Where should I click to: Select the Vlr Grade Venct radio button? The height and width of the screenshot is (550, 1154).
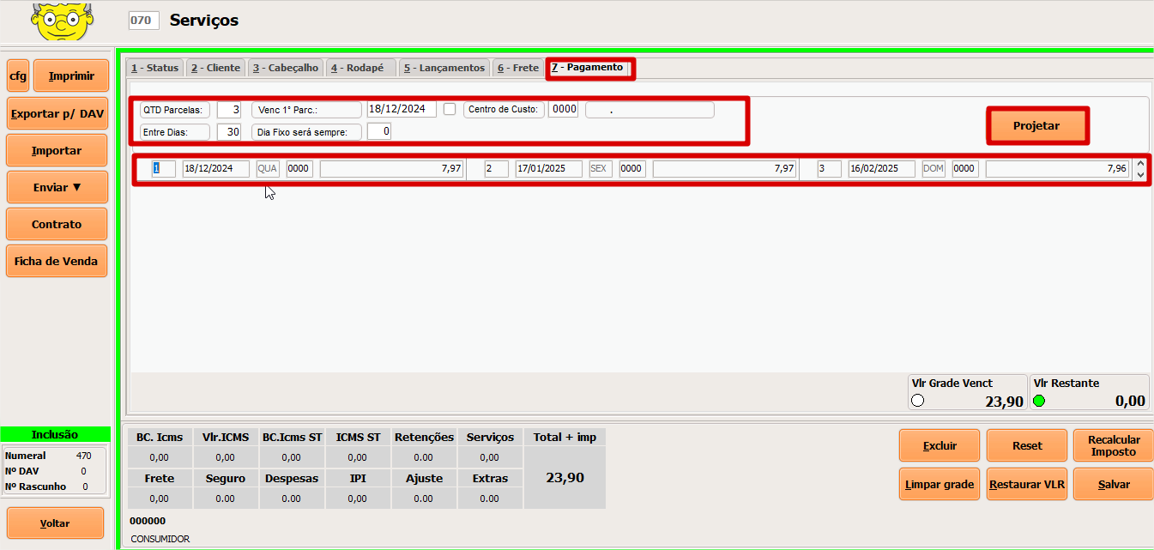[x=917, y=401]
